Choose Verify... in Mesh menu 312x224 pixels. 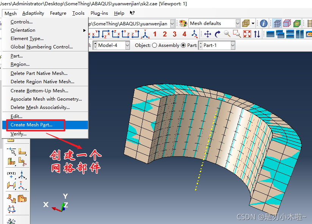click(x=45, y=134)
